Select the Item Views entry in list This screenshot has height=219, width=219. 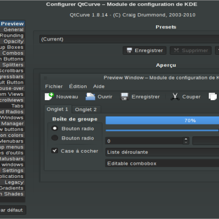12,94
